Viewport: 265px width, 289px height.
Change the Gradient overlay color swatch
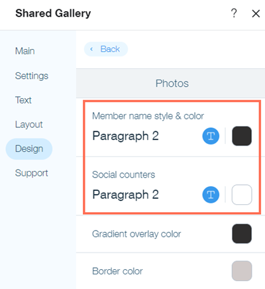(x=242, y=233)
